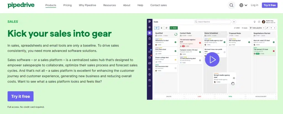Image resolution: width=283 pixels, height=114 pixels.
Task: Go to the Help page
Action: (140, 5)
